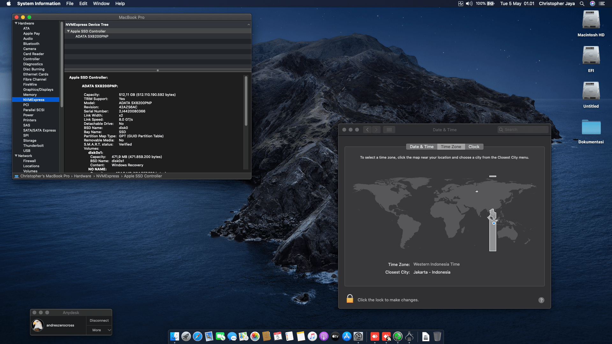Select the Untitled drive on desktop

[x=591, y=95]
